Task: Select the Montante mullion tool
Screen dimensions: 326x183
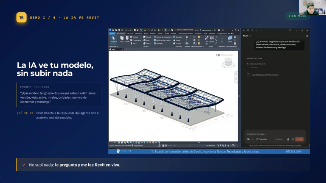Action: (x=158, y=44)
